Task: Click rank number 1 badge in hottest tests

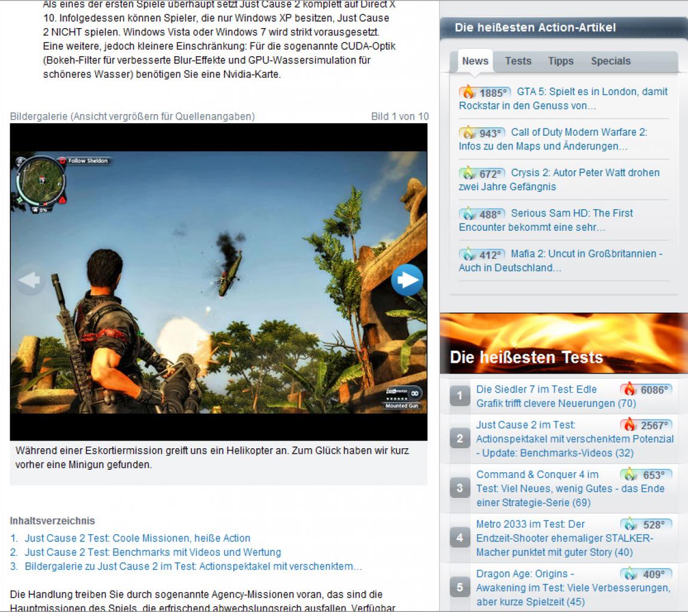Action: click(x=460, y=396)
